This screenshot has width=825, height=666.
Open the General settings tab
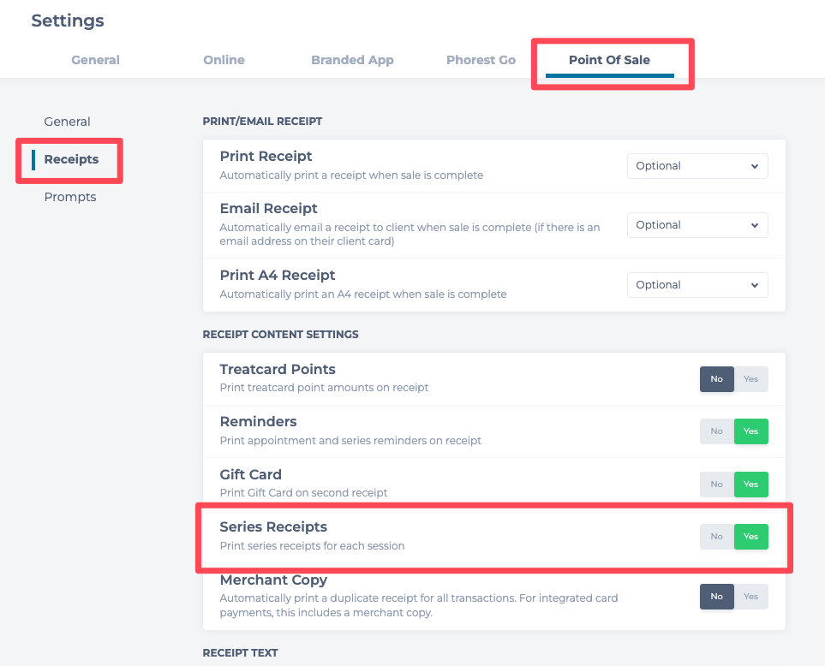95,60
